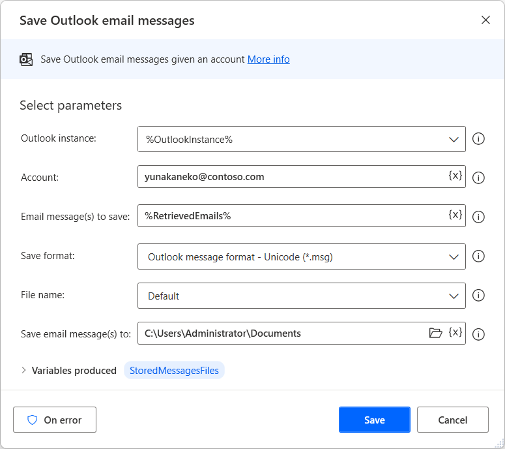Insert variable in Account field
505x449 pixels.
pyautogui.click(x=455, y=176)
